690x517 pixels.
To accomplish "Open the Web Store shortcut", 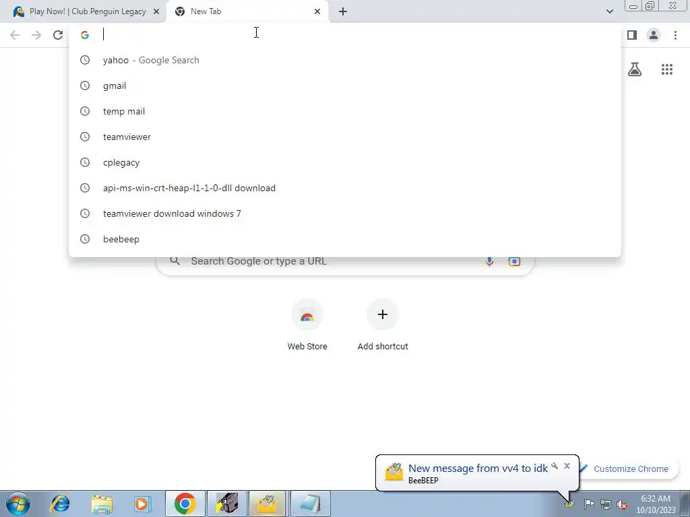I will (307, 324).
